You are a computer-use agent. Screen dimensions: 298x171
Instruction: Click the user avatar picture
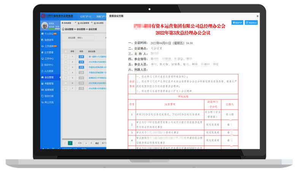click(x=45, y=26)
